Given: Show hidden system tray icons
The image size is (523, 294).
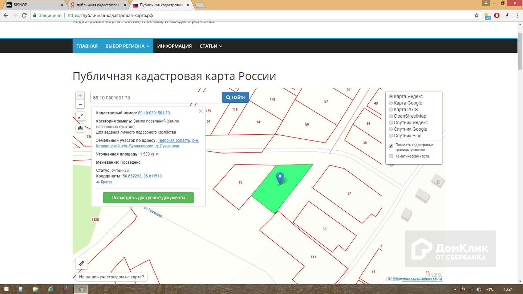Looking at the screenshot, I should pos(455,289).
